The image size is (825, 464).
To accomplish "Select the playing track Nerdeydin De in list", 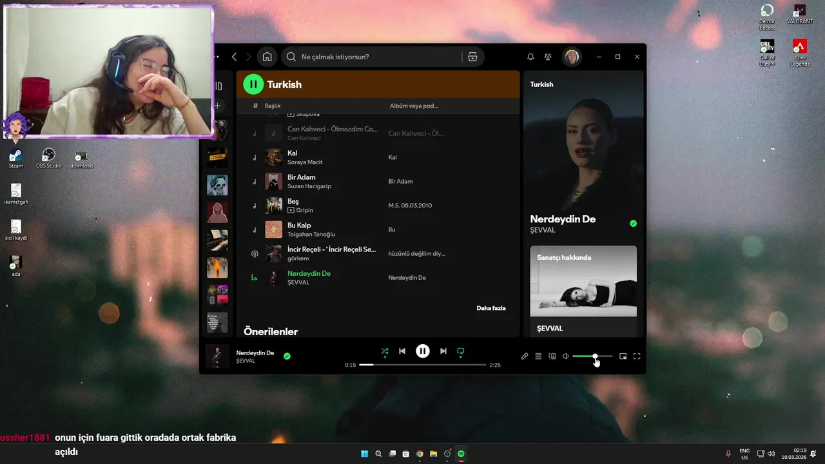I will [378, 278].
